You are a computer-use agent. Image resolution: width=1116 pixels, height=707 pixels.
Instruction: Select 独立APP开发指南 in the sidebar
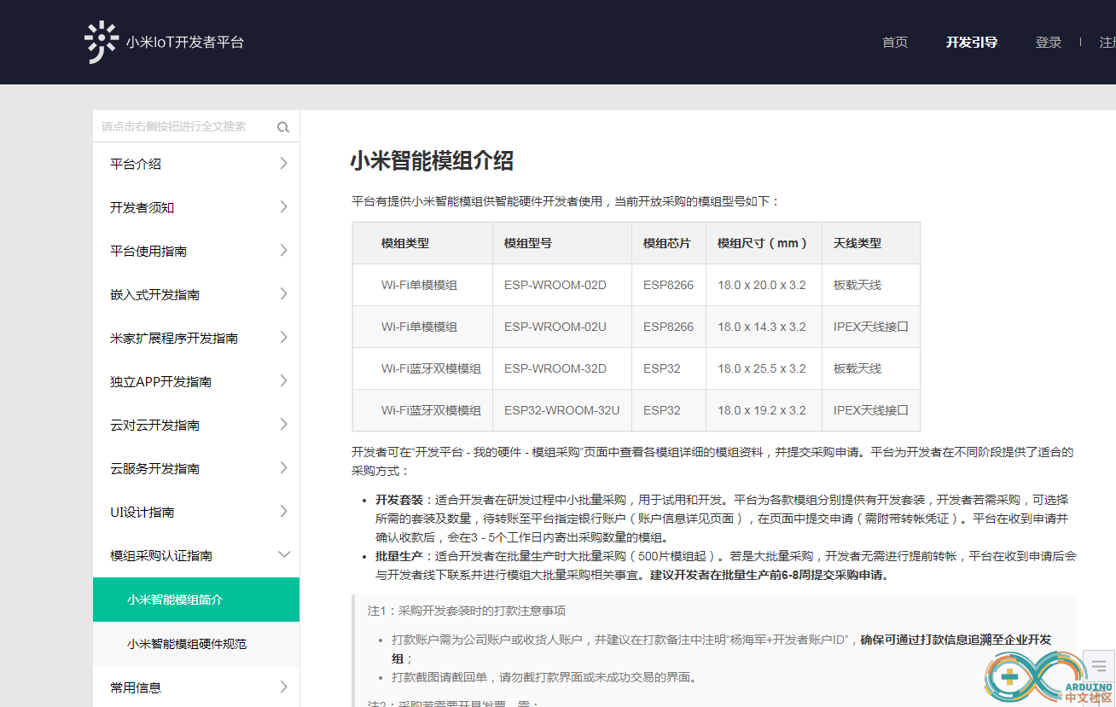pos(161,381)
